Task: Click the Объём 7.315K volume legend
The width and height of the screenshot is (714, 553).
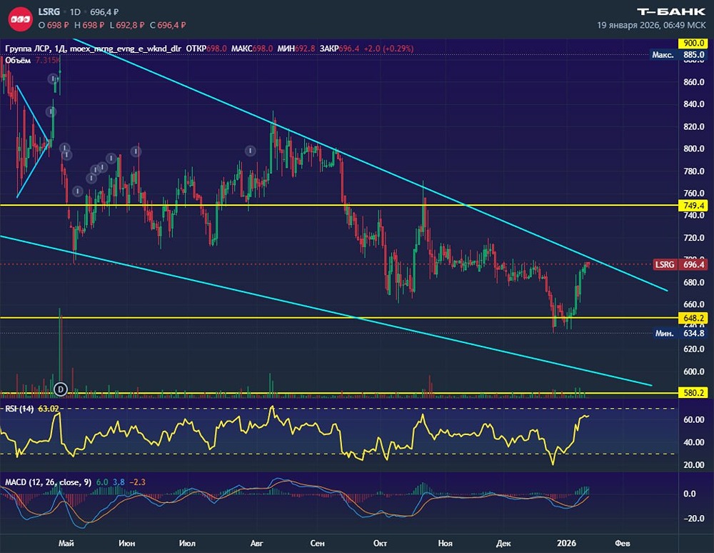Action: click(33, 60)
